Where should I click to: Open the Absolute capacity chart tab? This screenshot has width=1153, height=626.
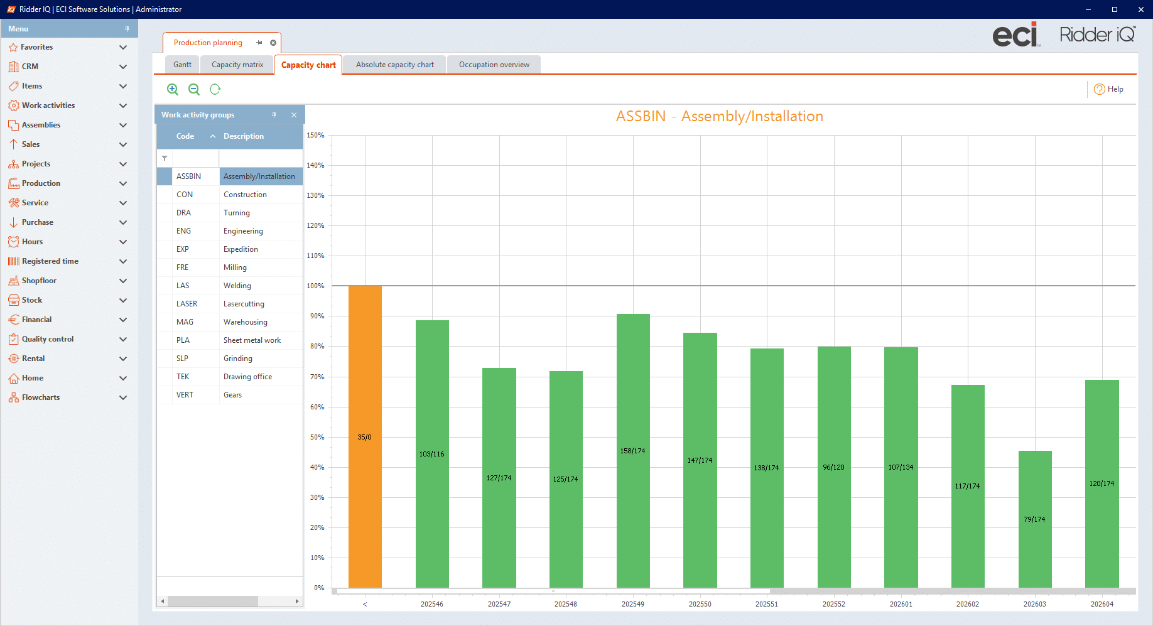coord(394,65)
